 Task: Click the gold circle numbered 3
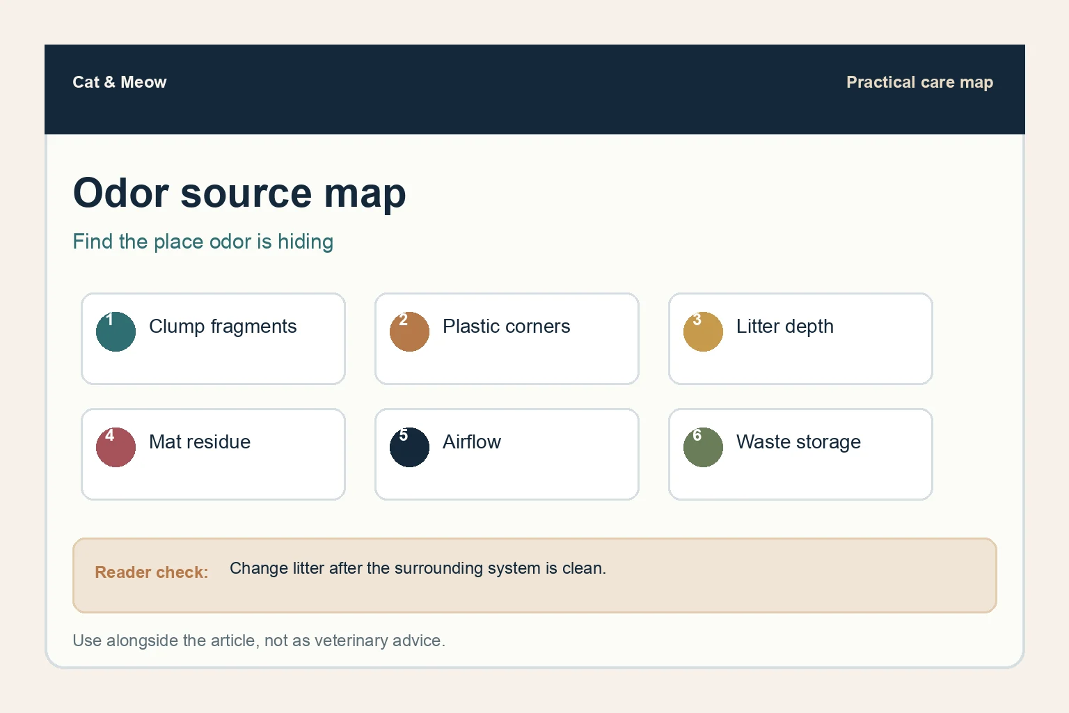pyautogui.click(x=703, y=331)
